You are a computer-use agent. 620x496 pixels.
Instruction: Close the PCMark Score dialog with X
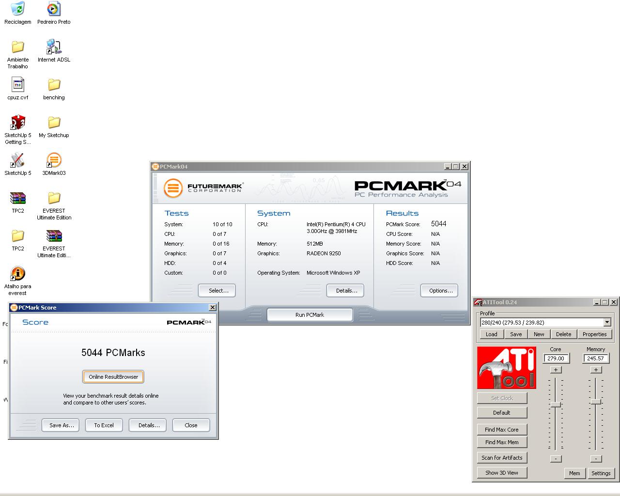click(212, 308)
